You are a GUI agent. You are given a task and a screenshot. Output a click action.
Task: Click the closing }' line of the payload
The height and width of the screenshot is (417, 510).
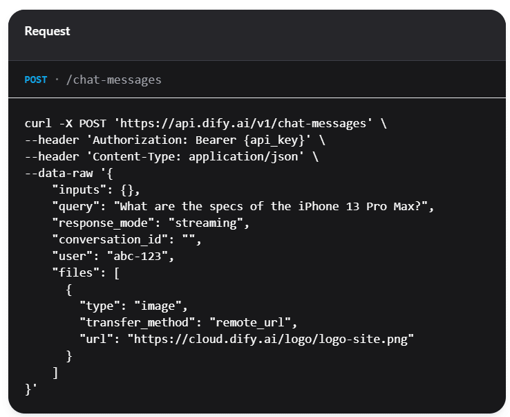(x=31, y=389)
